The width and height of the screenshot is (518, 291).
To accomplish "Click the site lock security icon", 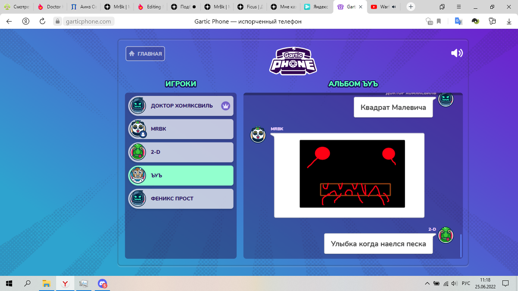I will pyautogui.click(x=57, y=21).
